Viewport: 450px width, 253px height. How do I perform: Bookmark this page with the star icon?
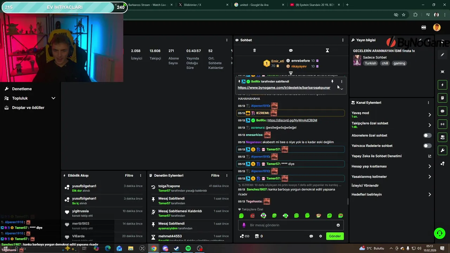[404, 15]
